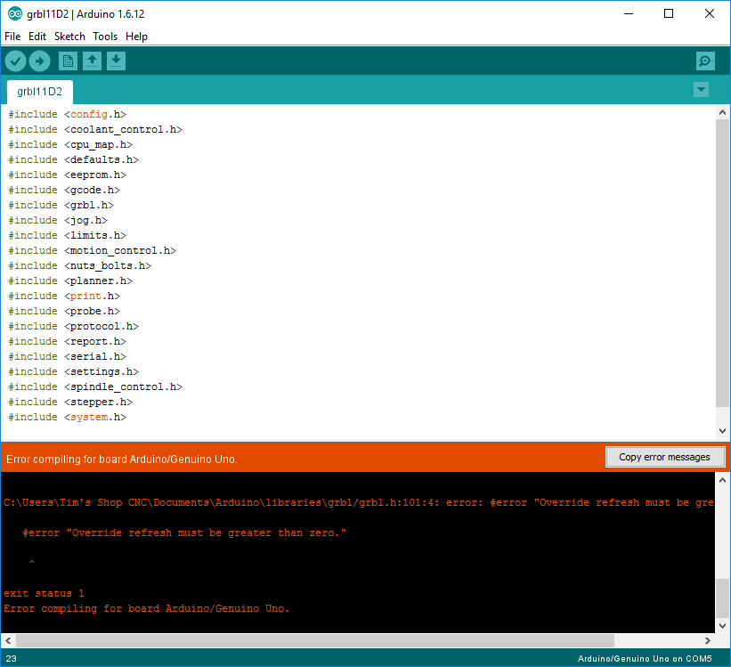Maximize the Arduino window

[669, 14]
